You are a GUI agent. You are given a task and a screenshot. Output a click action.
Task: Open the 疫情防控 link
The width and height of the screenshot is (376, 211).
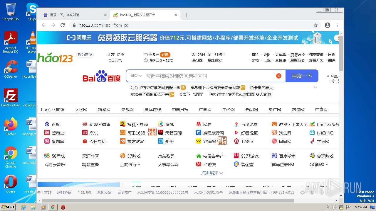(298, 55)
